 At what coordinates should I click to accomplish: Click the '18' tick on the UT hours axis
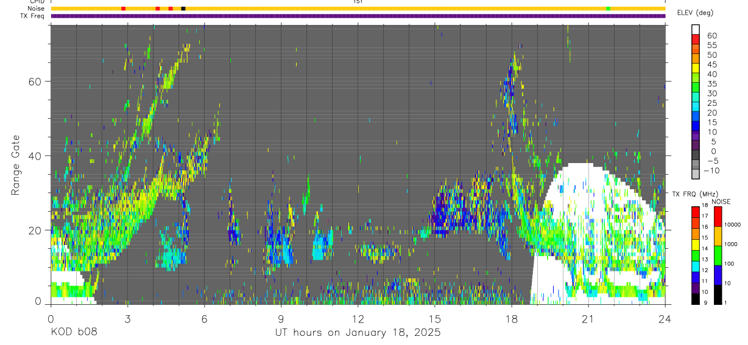click(x=511, y=318)
